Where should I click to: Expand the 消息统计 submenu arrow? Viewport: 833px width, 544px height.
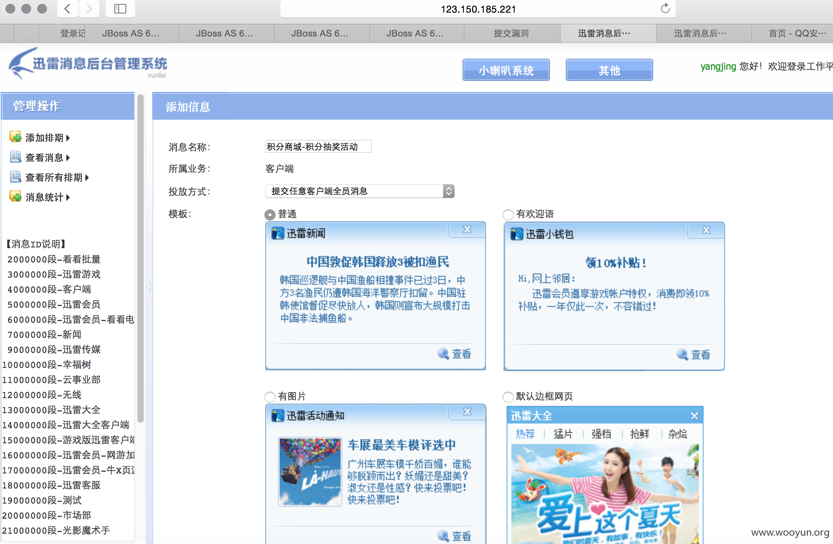(x=68, y=197)
